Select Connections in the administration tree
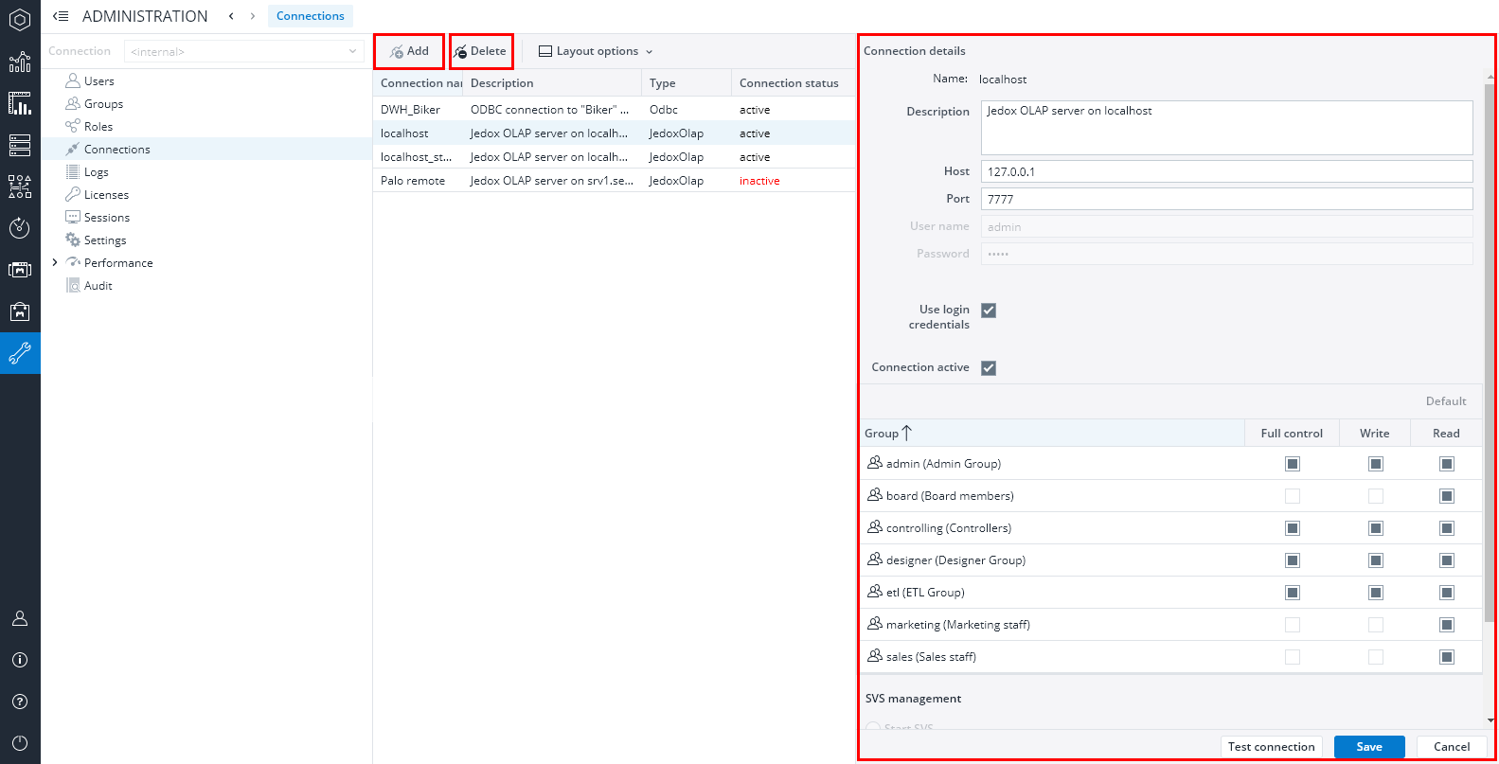This screenshot has width=1499, height=764. click(117, 150)
